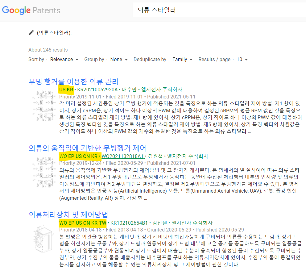Click inventor name 김원철

pos(155,156)
